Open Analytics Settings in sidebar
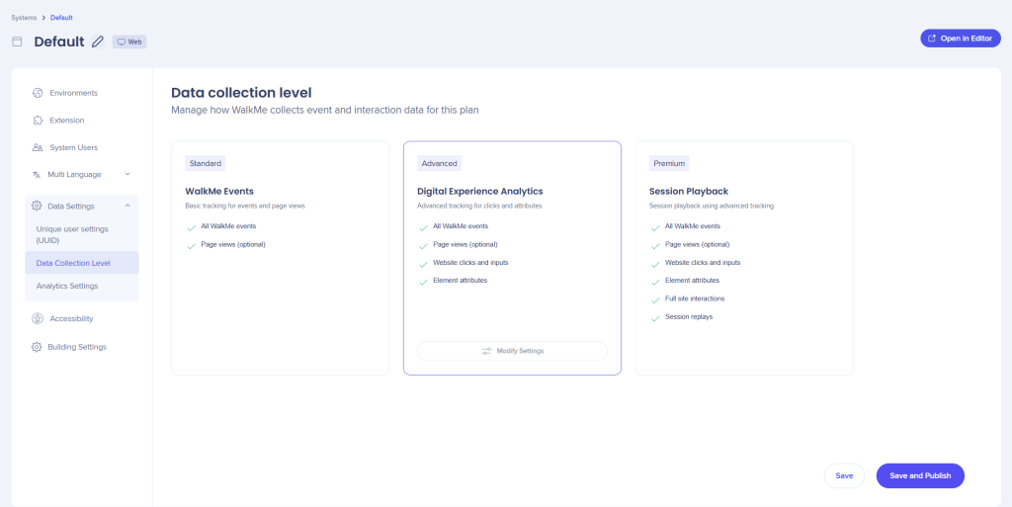 67,286
